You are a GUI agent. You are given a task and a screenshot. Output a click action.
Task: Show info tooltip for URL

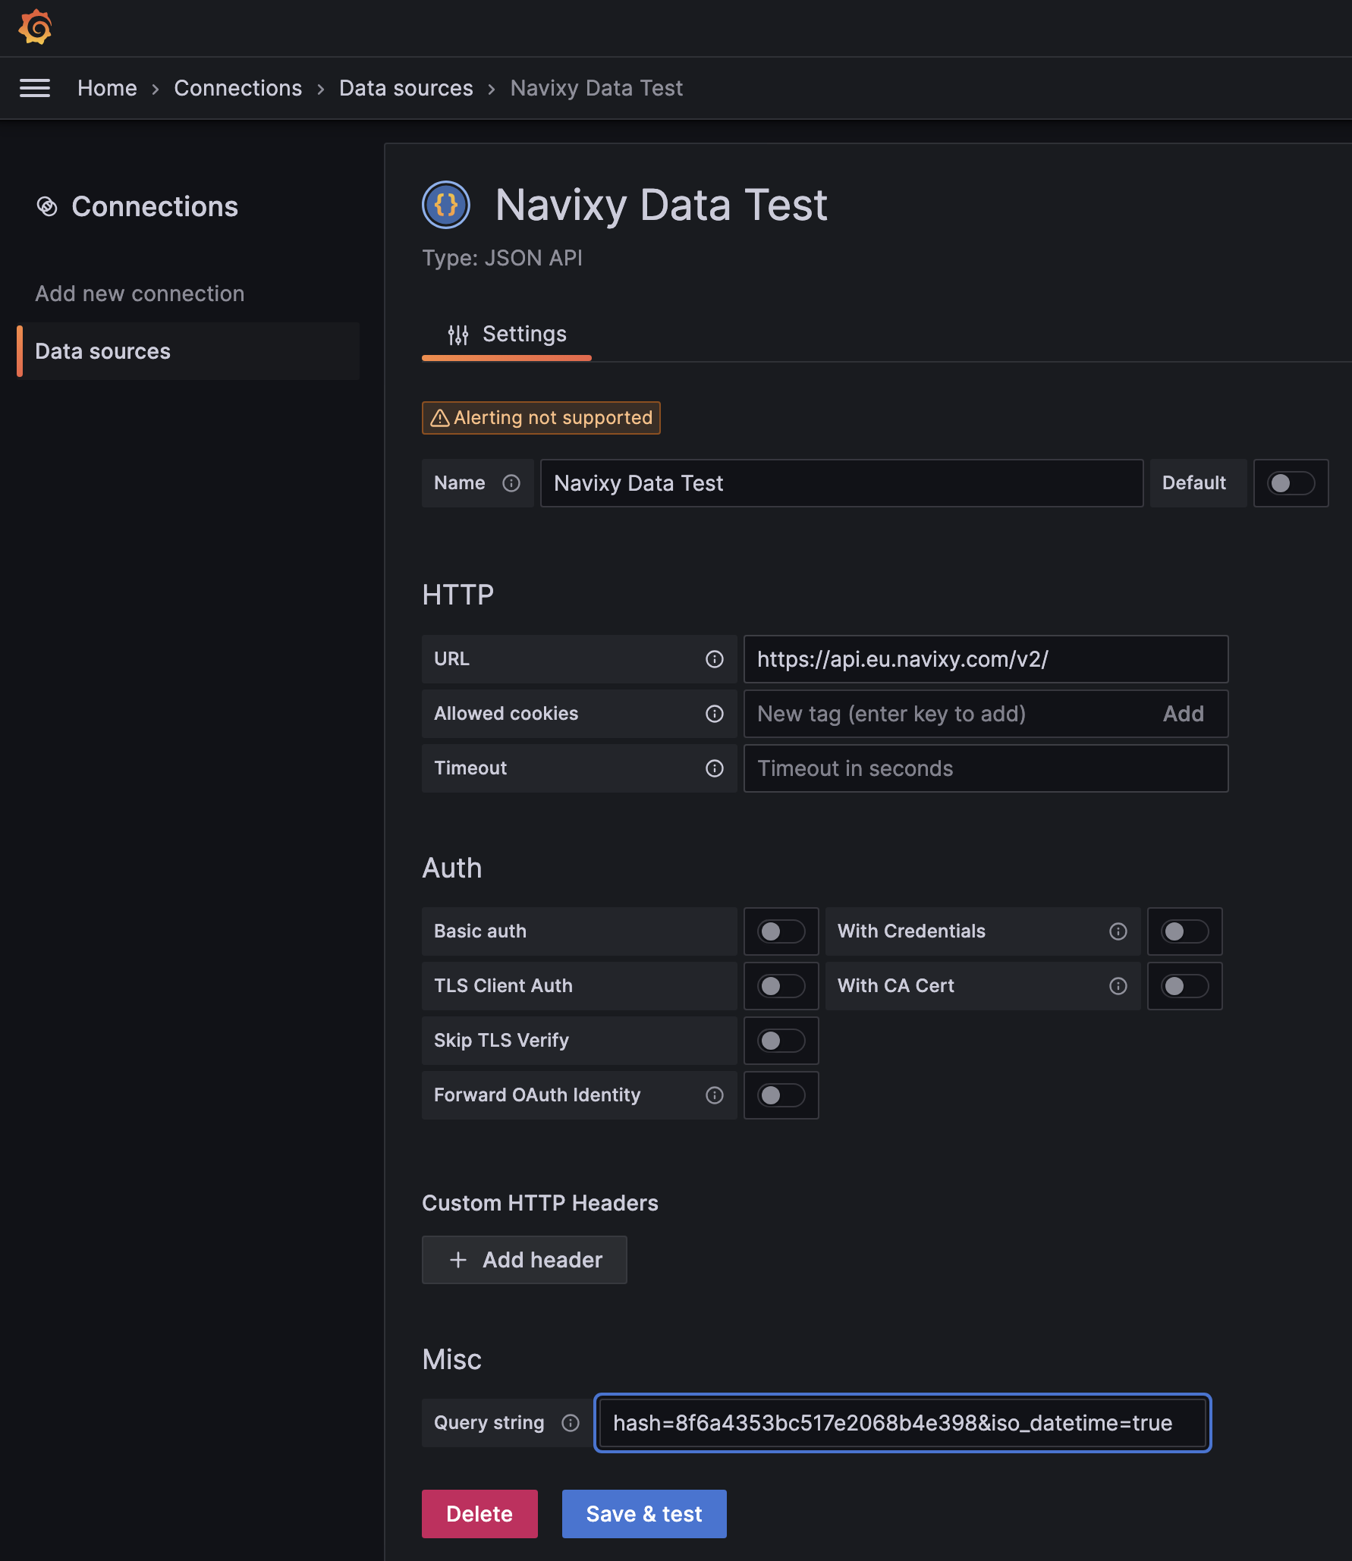click(x=715, y=659)
